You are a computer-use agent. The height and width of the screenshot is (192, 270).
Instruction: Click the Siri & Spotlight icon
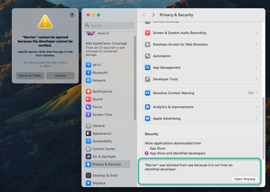88,156
